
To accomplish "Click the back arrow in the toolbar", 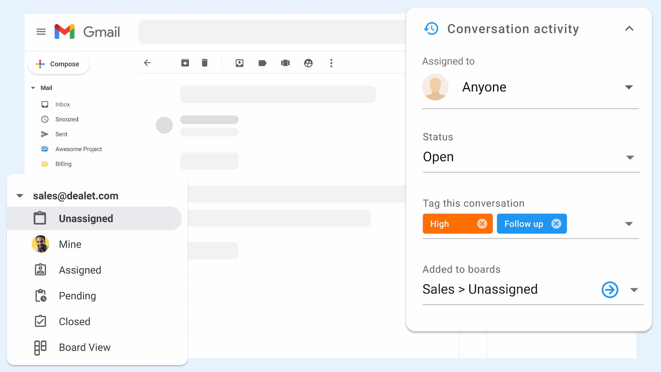I will 147,63.
